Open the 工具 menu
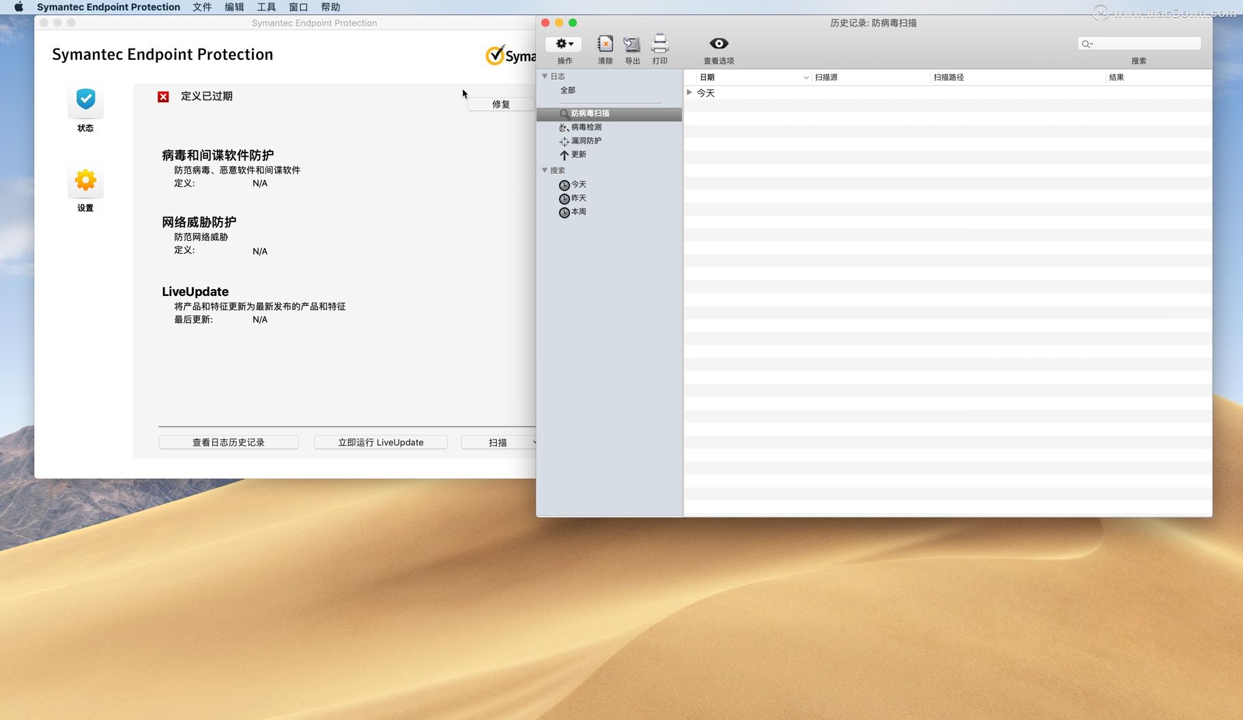This screenshot has height=720, width=1243. point(266,7)
